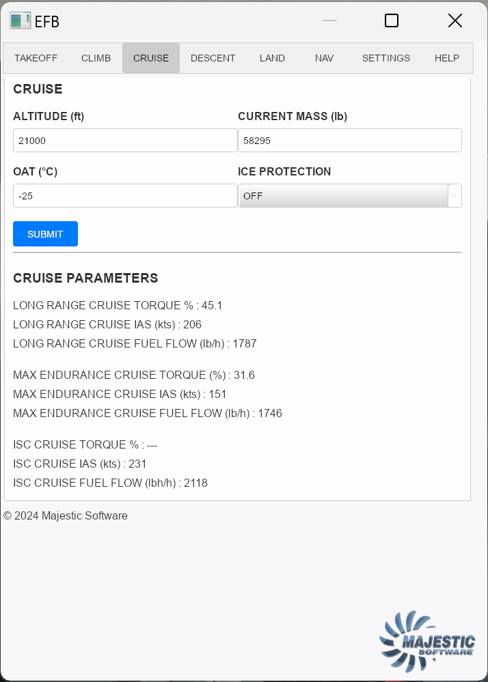Close the EFB window
The width and height of the screenshot is (488, 682).
pyautogui.click(x=455, y=20)
